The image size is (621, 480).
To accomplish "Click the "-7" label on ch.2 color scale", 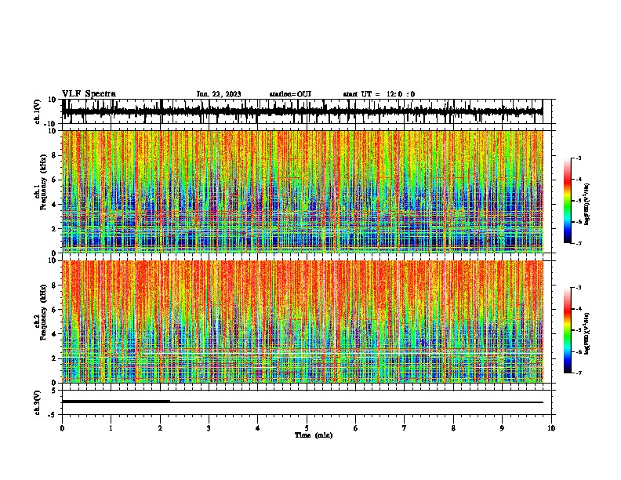I will 579,373.
